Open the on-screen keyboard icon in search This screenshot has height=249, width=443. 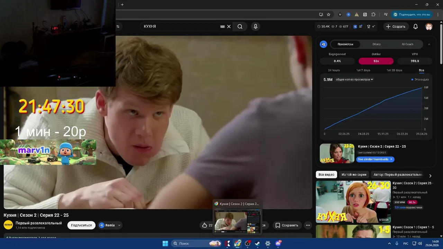pos(223,27)
